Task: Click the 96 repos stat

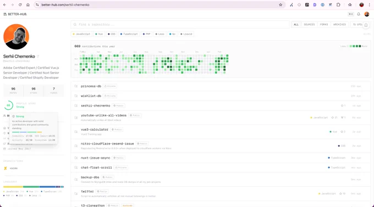Action: coord(13,91)
